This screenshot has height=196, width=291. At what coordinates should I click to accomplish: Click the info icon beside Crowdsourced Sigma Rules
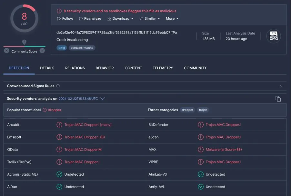pos(58,86)
